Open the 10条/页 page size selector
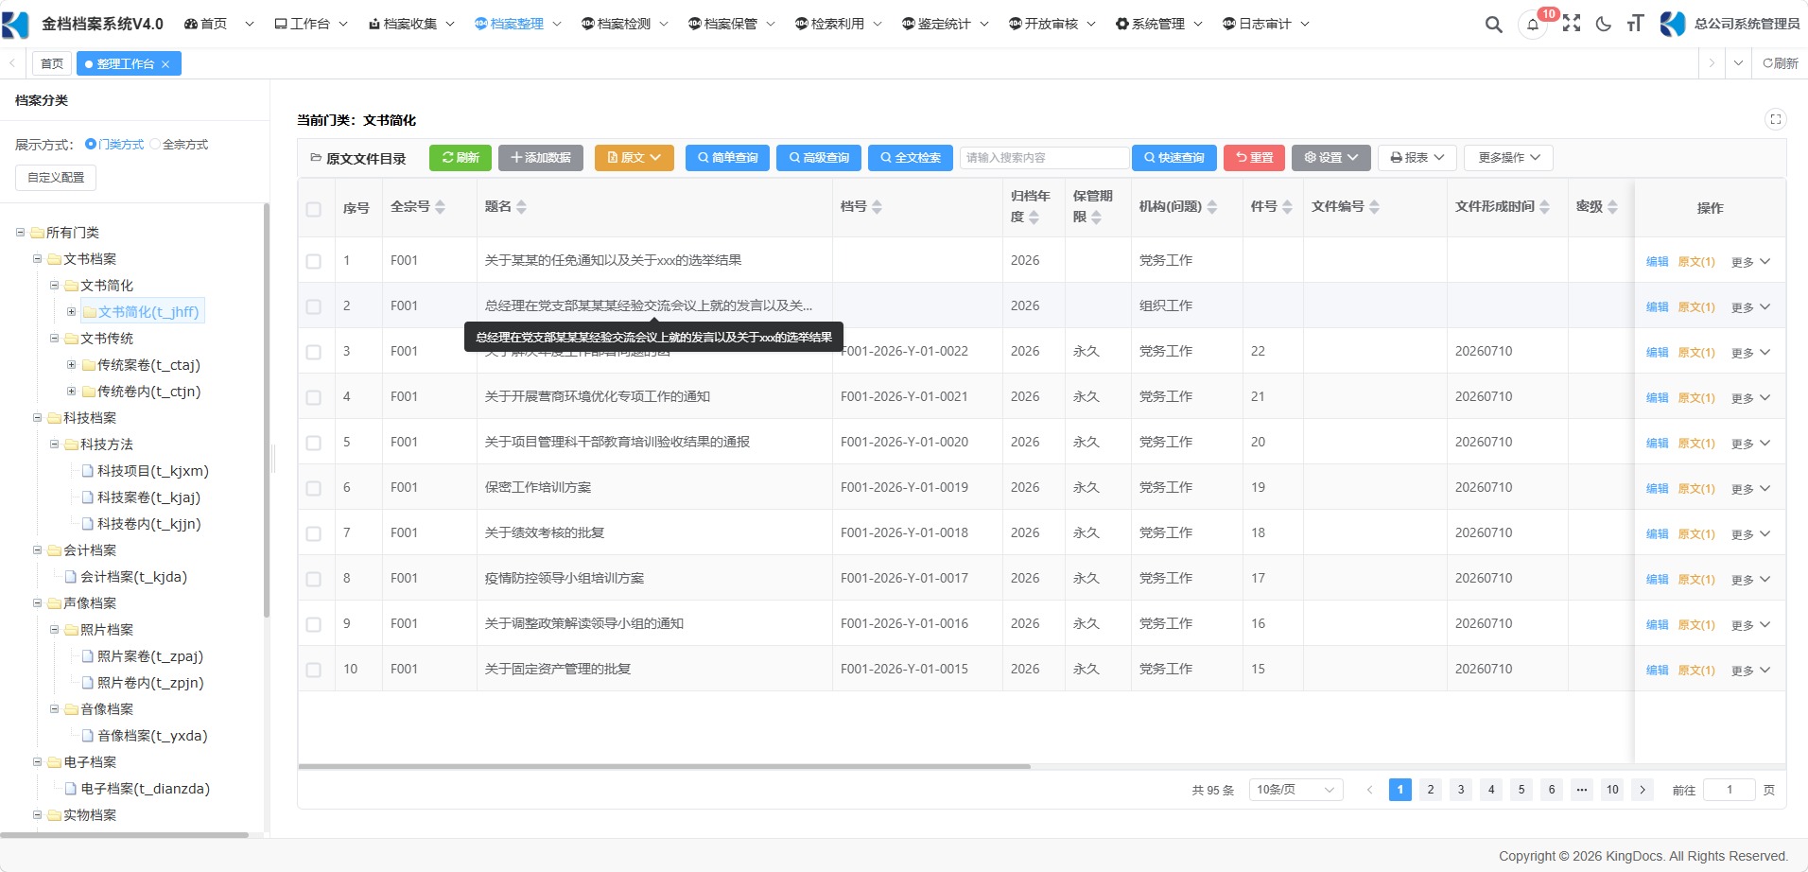The width and height of the screenshot is (1808, 872). coord(1296,790)
